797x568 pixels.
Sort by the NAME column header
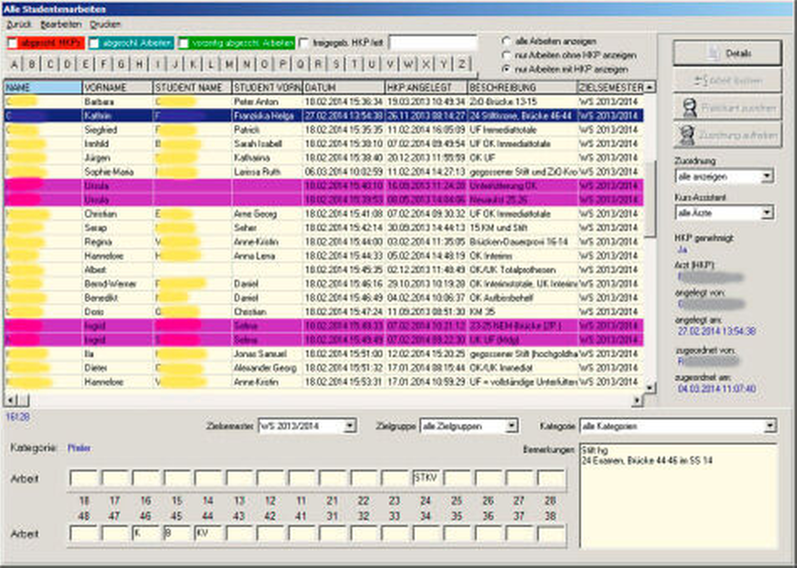(x=43, y=87)
